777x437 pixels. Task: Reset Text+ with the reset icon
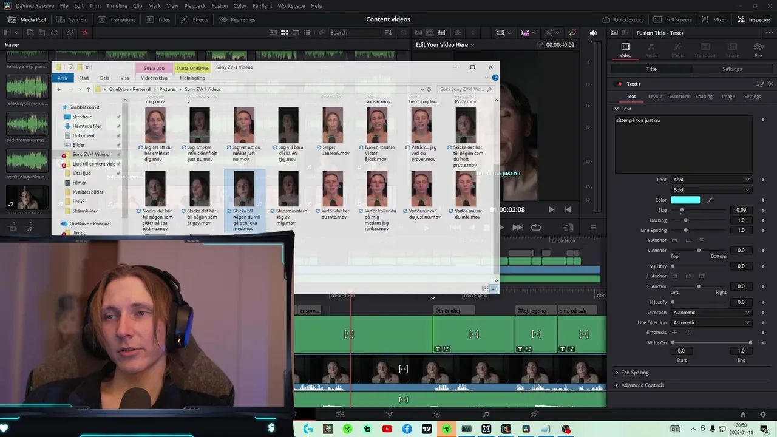(771, 84)
